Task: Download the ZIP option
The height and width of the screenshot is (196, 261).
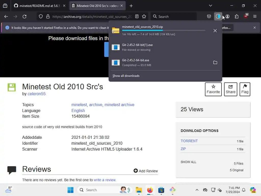Action: click(x=183, y=149)
